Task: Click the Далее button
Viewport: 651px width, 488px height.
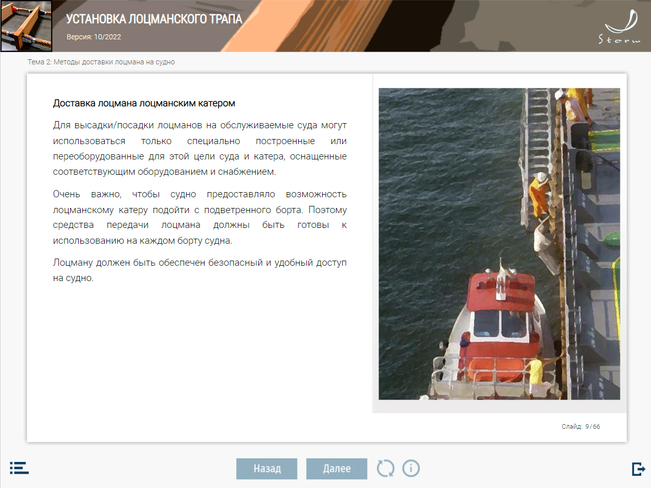Action: click(x=336, y=469)
